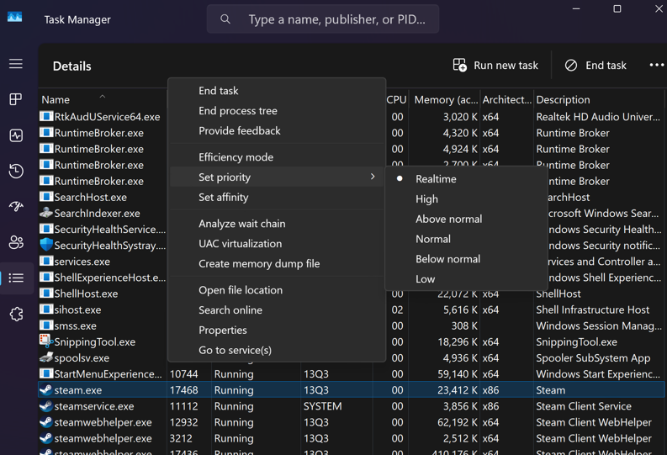The image size is (667, 455).
Task: Click the SnippingTool.exe process icon
Action: pyautogui.click(x=46, y=342)
